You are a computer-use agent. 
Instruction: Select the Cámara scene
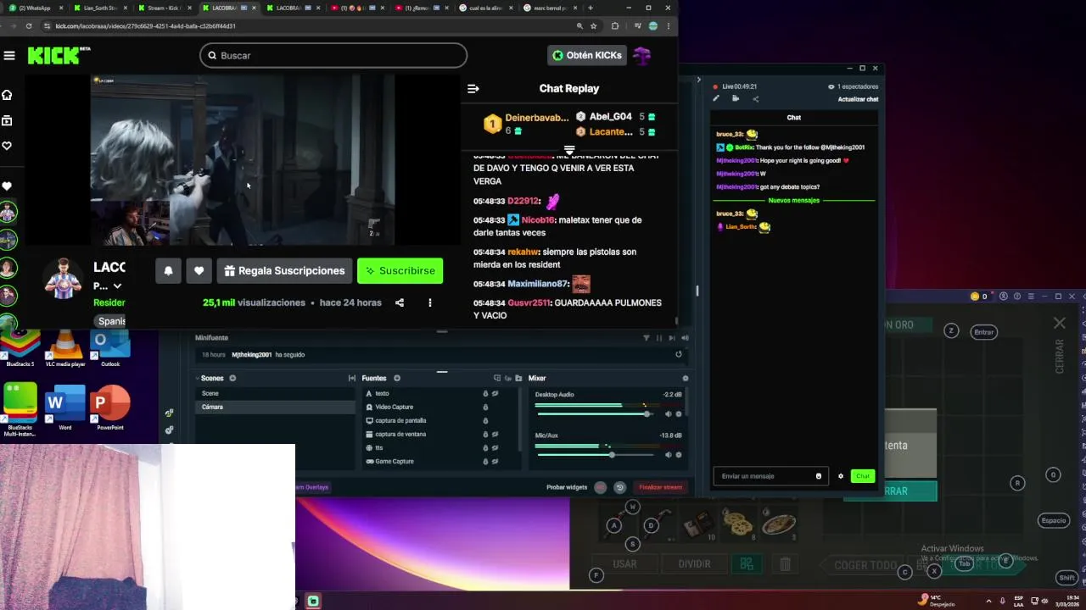point(274,407)
